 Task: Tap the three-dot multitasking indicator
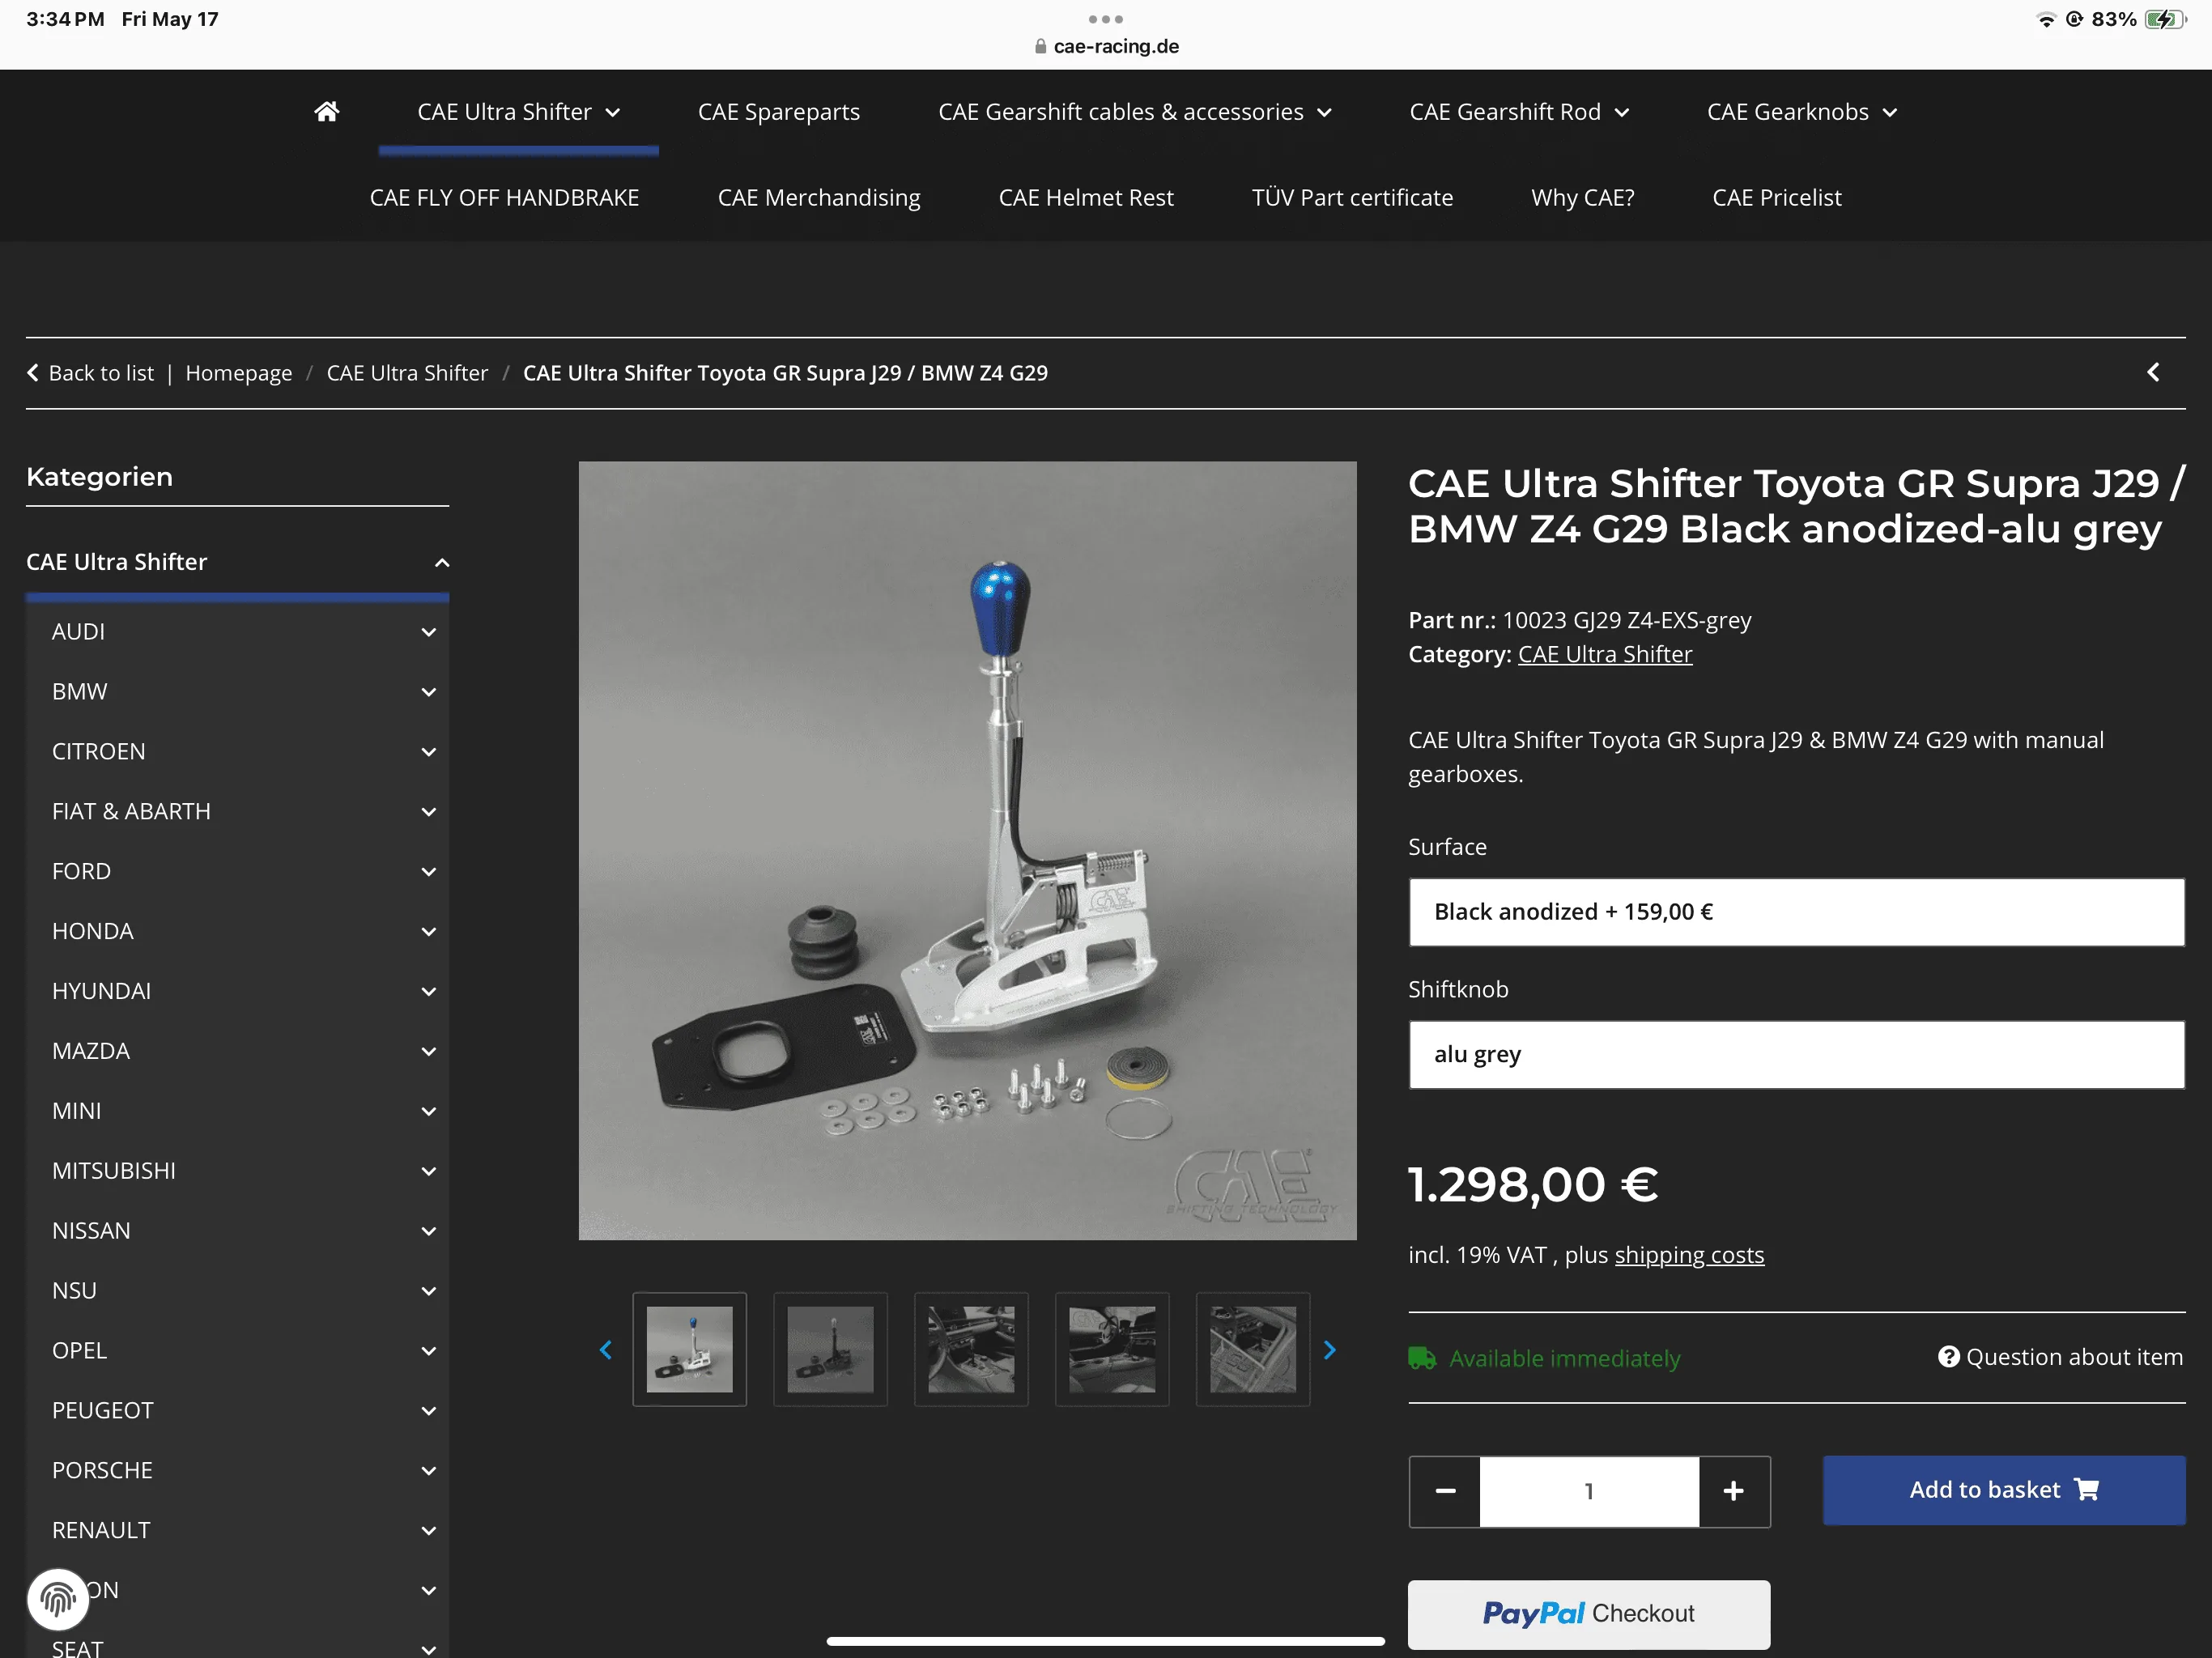1106,19
